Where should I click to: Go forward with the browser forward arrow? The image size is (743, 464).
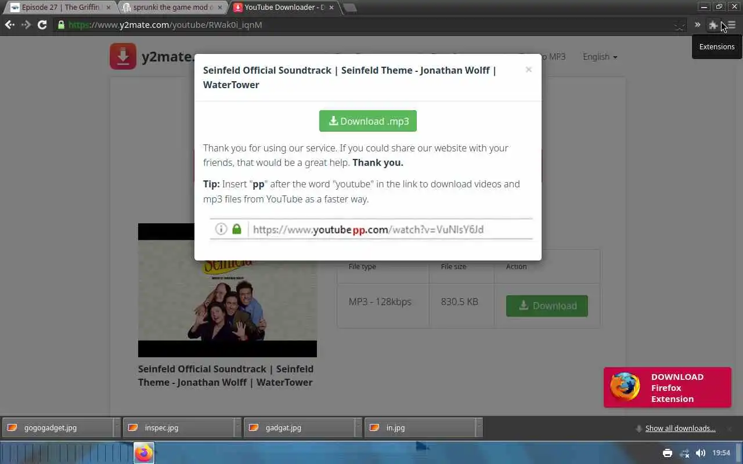pos(26,25)
